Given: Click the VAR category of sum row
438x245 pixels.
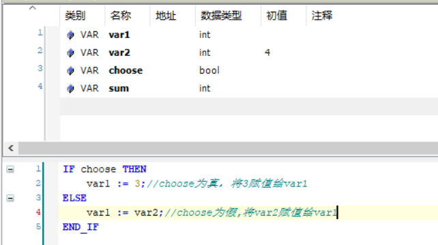Looking at the screenshot, I should click(89, 88).
